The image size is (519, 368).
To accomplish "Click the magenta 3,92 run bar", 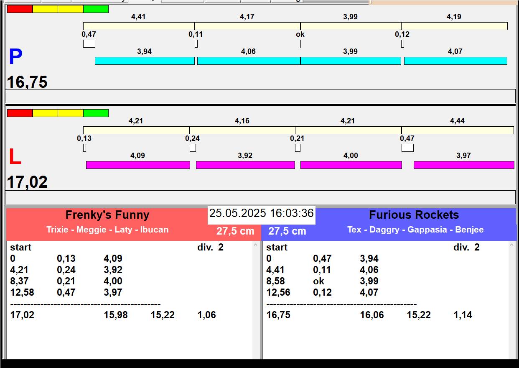I will pos(245,165).
